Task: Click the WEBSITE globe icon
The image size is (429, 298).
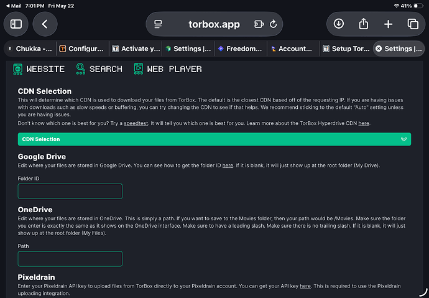Action: (18, 69)
